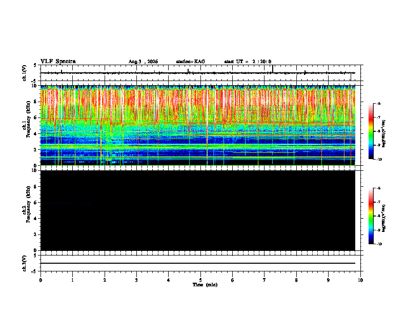Click the "Time (min)" axis title

[205, 285]
